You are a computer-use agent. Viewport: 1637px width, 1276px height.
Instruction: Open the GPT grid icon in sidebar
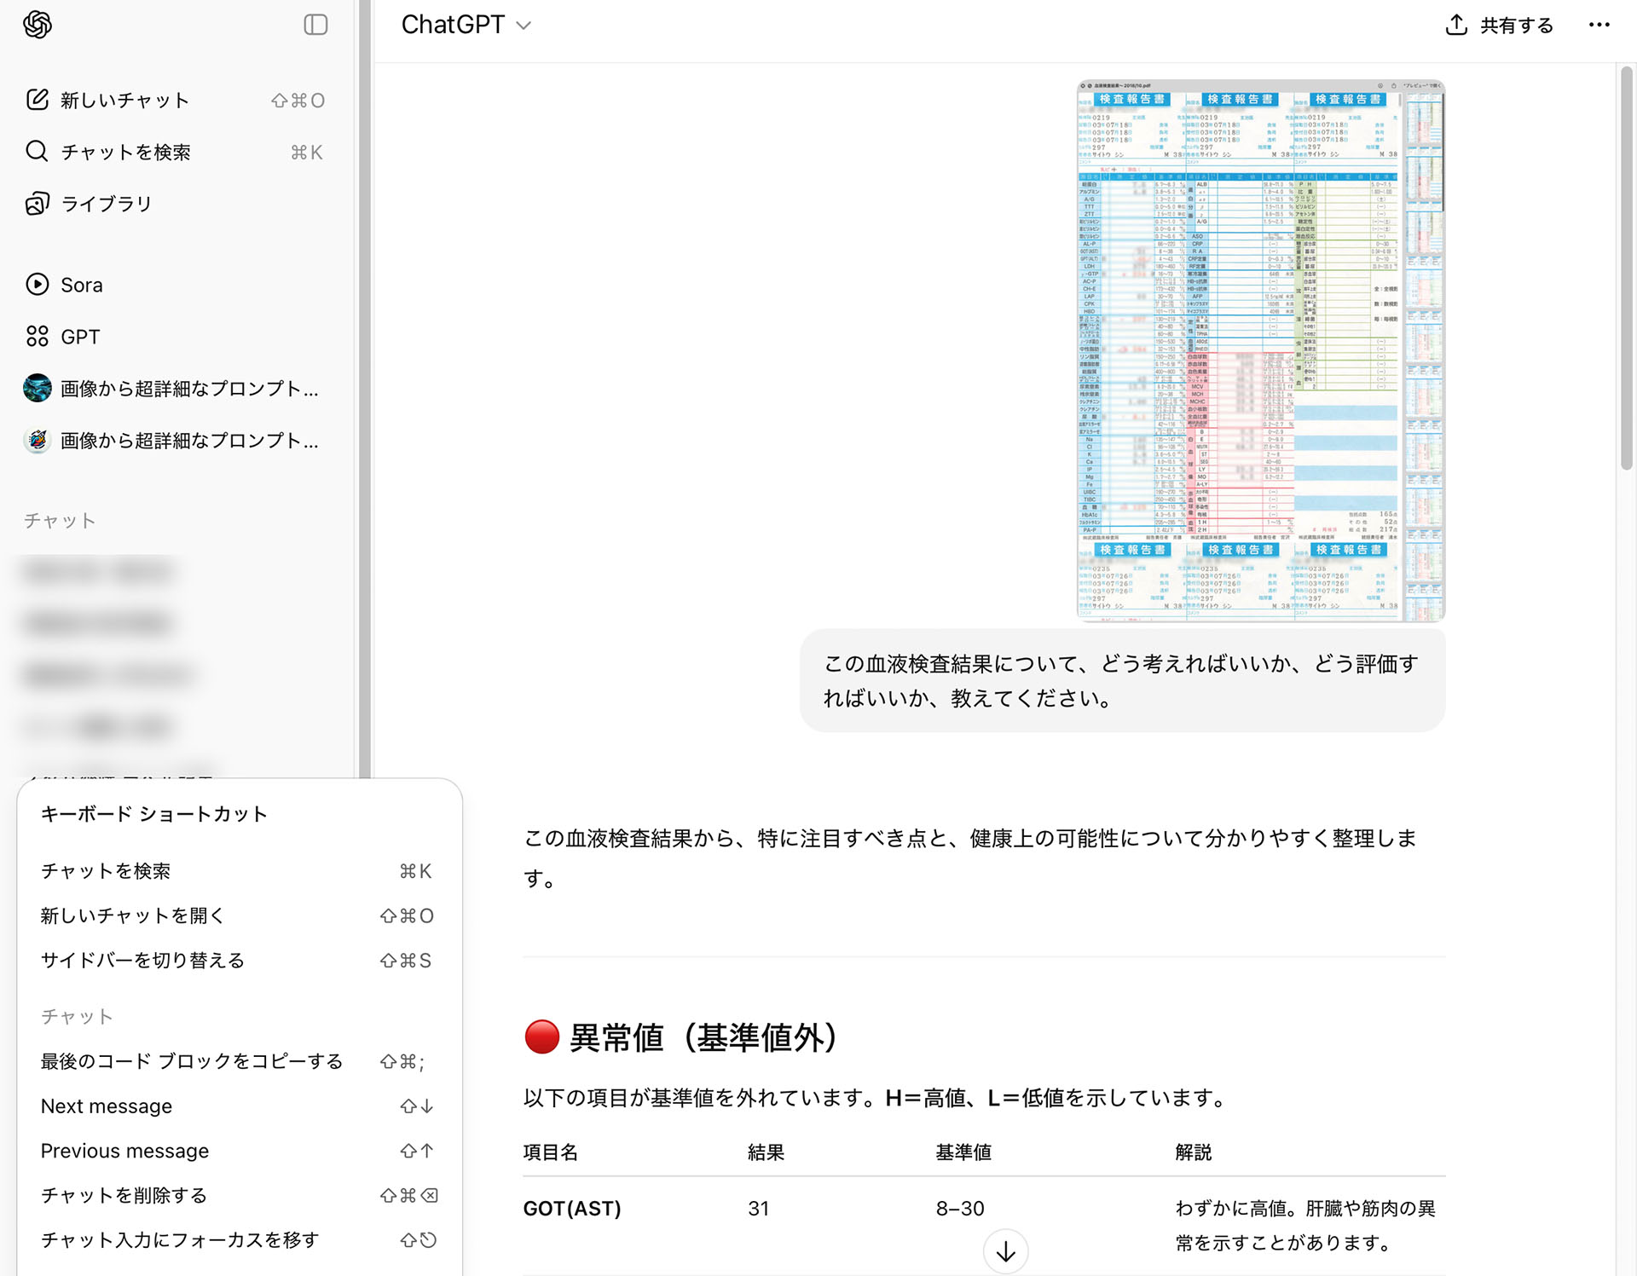coord(38,336)
